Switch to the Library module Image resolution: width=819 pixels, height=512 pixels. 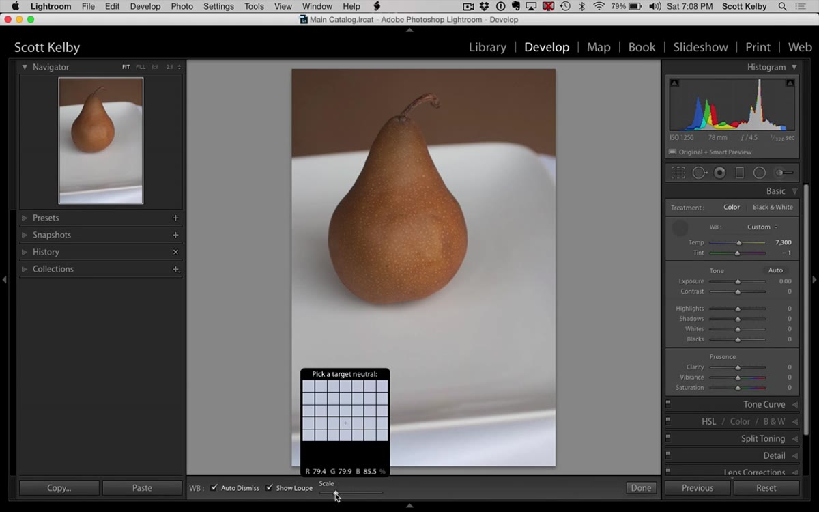[x=487, y=47]
